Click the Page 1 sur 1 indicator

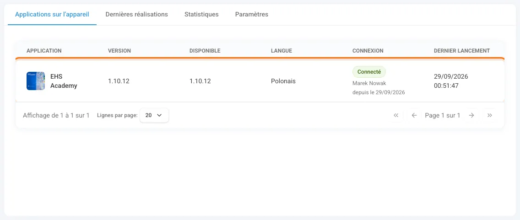tap(442, 115)
